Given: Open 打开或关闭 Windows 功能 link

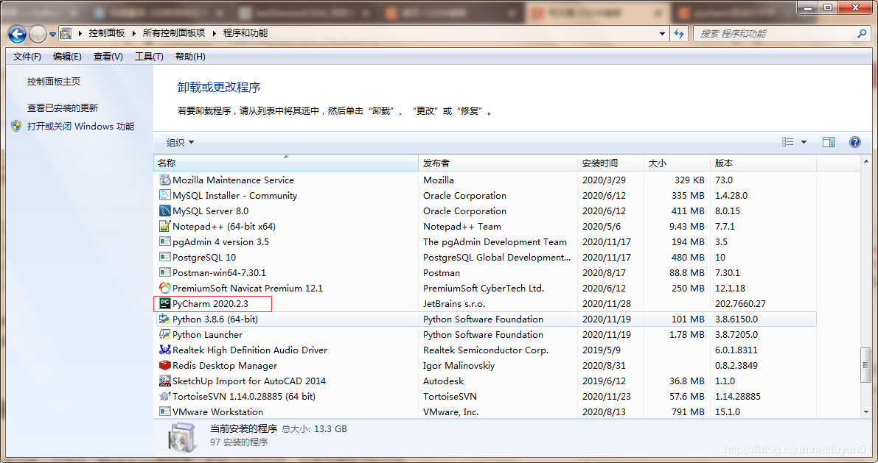Looking at the screenshot, I should [80, 127].
